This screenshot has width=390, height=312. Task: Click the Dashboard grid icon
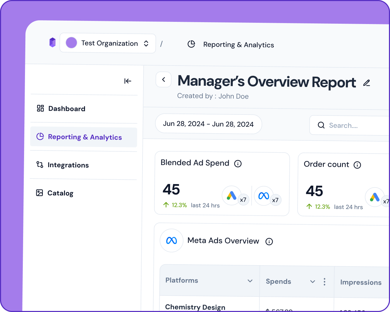click(40, 108)
